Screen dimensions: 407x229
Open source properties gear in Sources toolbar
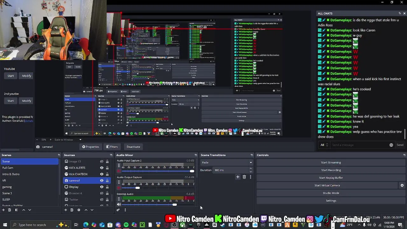(79, 210)
